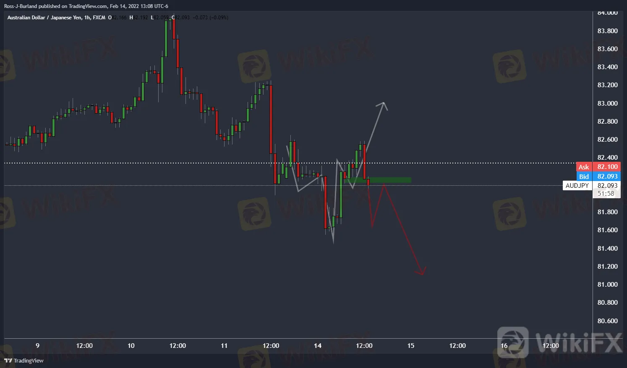Click the 51:58 candle countdown timer
This screenshot has height=368, width=627.
point(606,194)
